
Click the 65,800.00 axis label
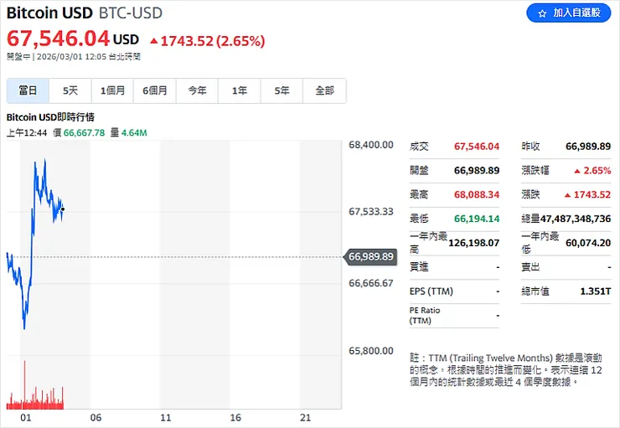point(371,351)
